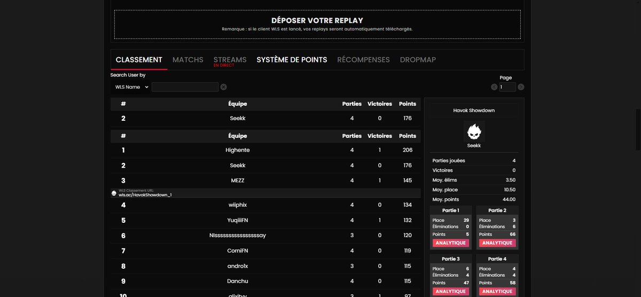Click the skull icon beside WLS Classement URL
Screen dimensions: 641x297
(x=114, y=193)
